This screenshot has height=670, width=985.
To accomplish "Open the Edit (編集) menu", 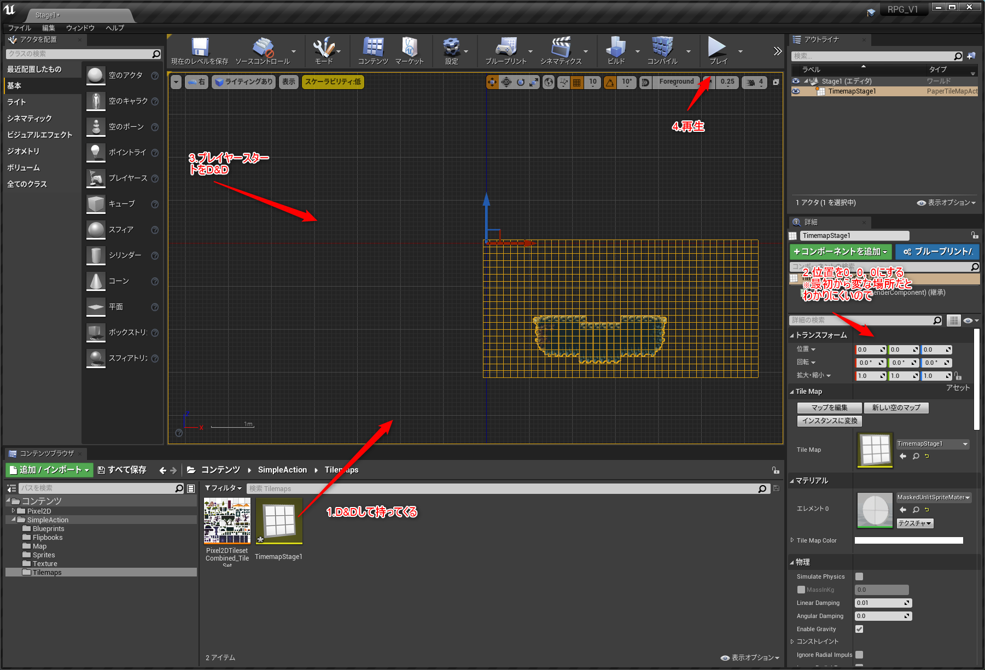I will pos(49,28).
